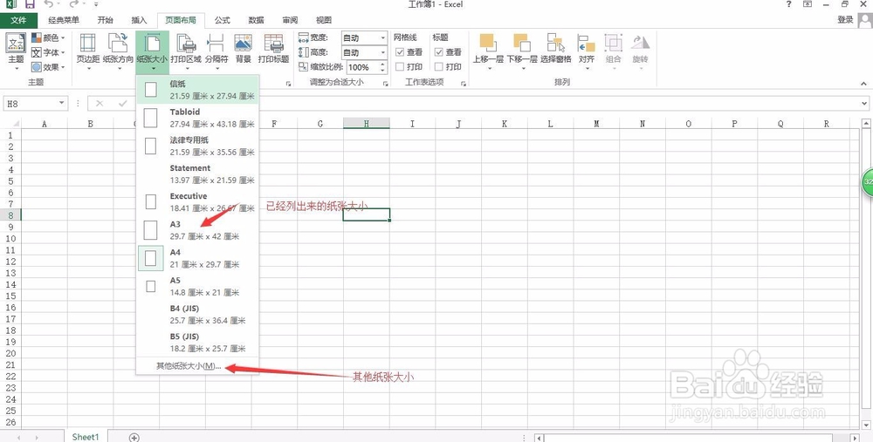This screenshot has width=873, height=442.
Task: Switch to the Formulas (公式) tab
Action: [x=222, y=20]
